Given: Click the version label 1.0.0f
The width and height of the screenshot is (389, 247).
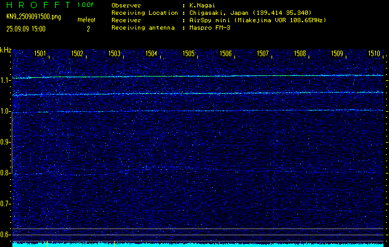Looking at the screenshot, I should pos(85,5).
